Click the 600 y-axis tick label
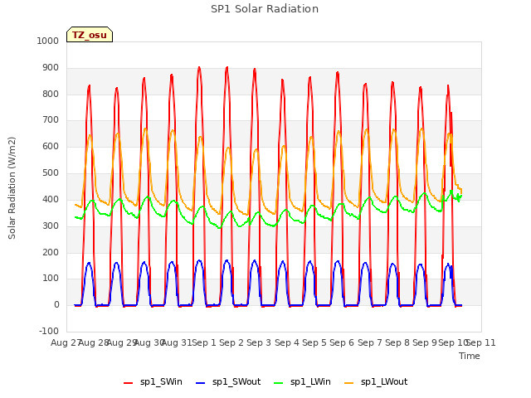531x398 pixels. [50, 146]
